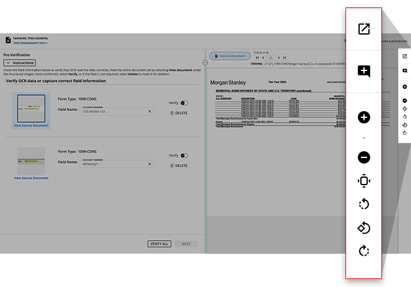Jump to last page of source document

coord(284,57)
